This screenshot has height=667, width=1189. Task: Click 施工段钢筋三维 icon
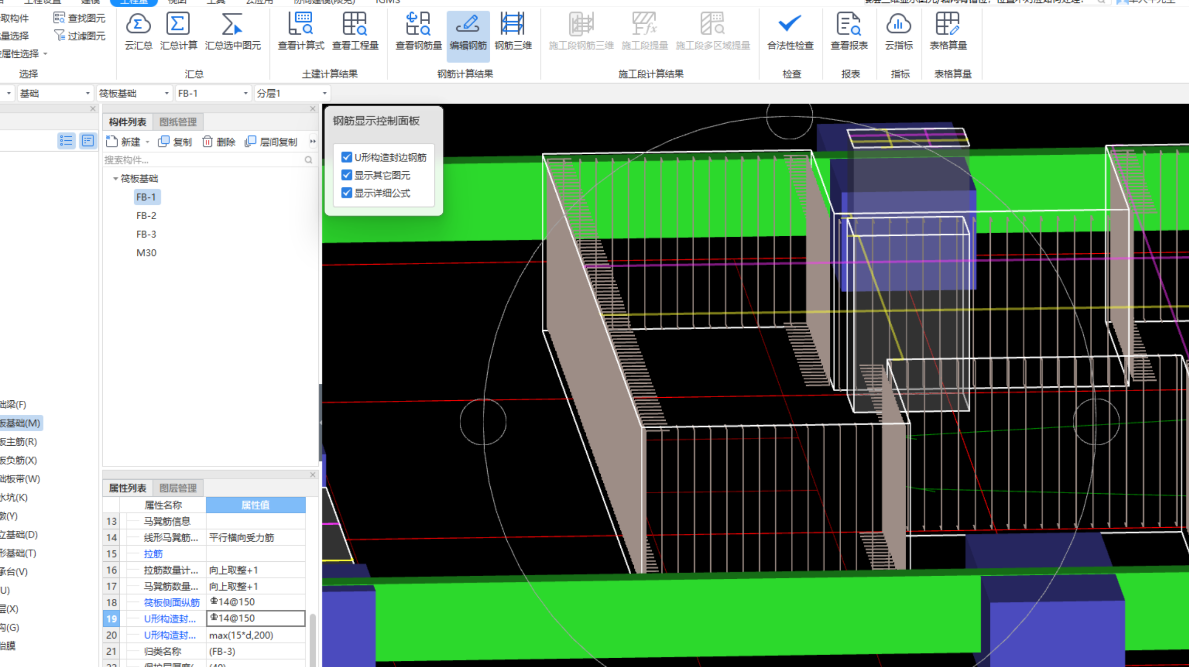tap(581, 31)
